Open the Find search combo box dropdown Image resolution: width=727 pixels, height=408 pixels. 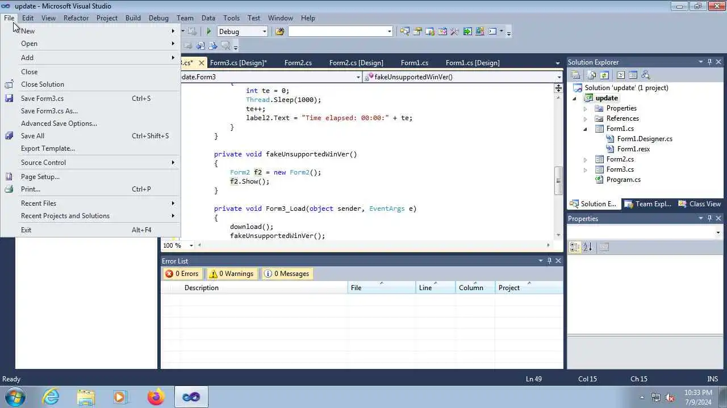[x=389, y=32]
